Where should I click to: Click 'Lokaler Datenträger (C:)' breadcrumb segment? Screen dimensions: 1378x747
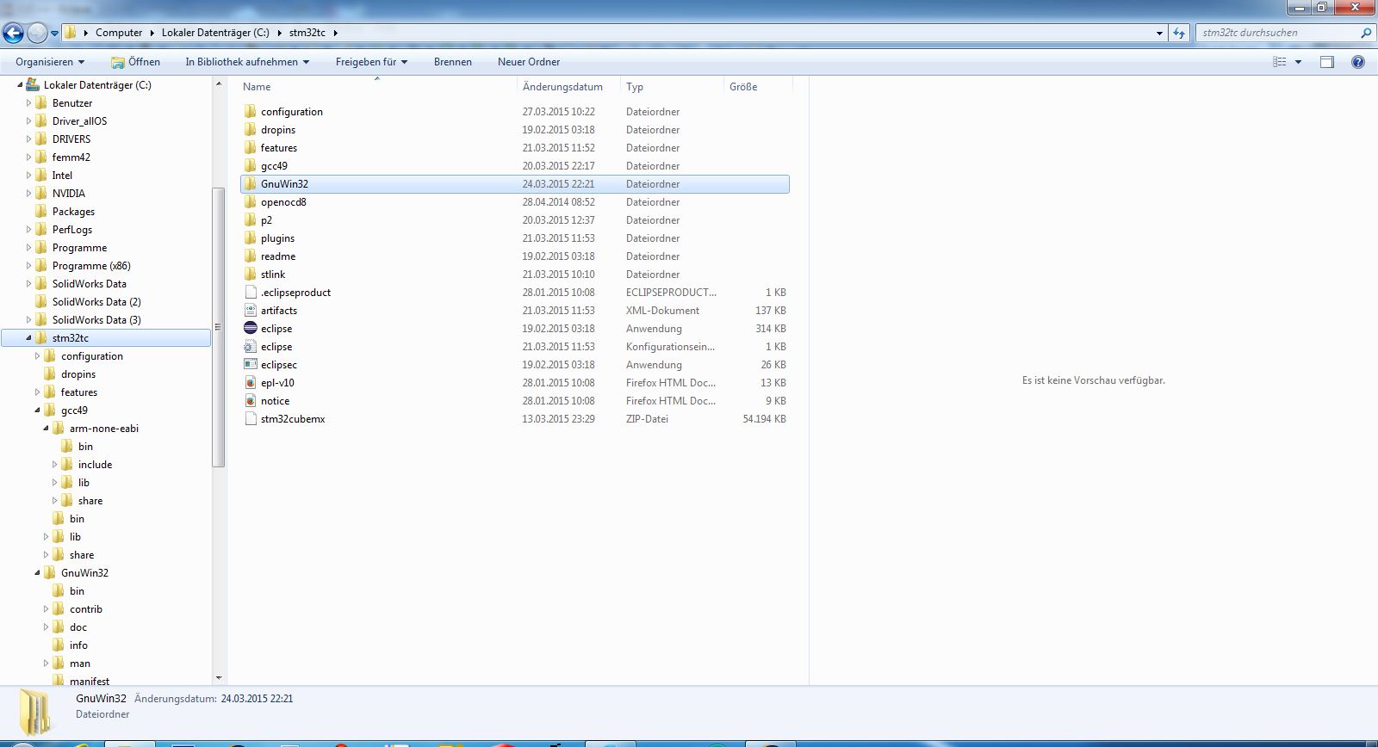point(215,33)
